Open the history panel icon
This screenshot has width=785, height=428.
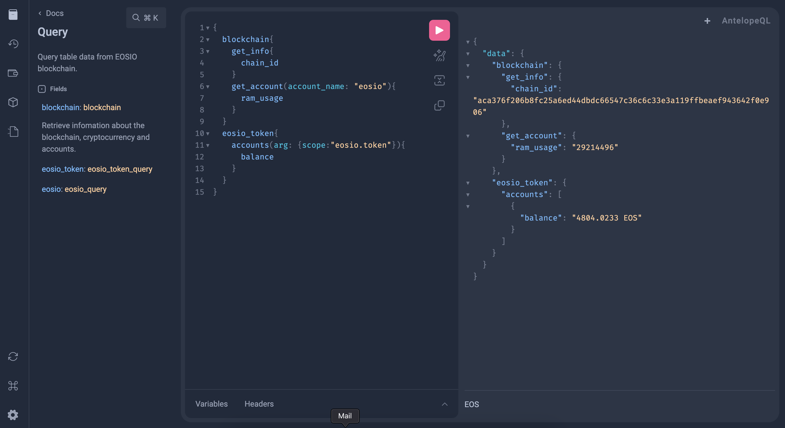[x=13, y=44]
